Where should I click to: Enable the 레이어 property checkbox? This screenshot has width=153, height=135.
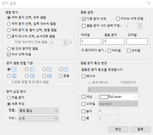pyautogui.click(x=83, y=76)
